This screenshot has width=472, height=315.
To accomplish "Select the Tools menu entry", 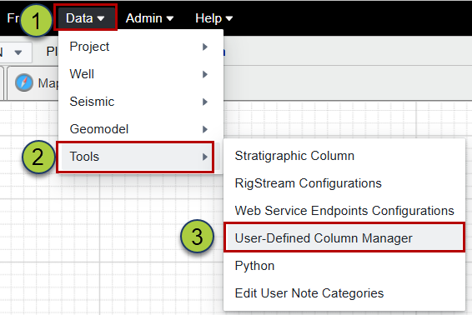I will pyautogui.click(x=141, y=157).
